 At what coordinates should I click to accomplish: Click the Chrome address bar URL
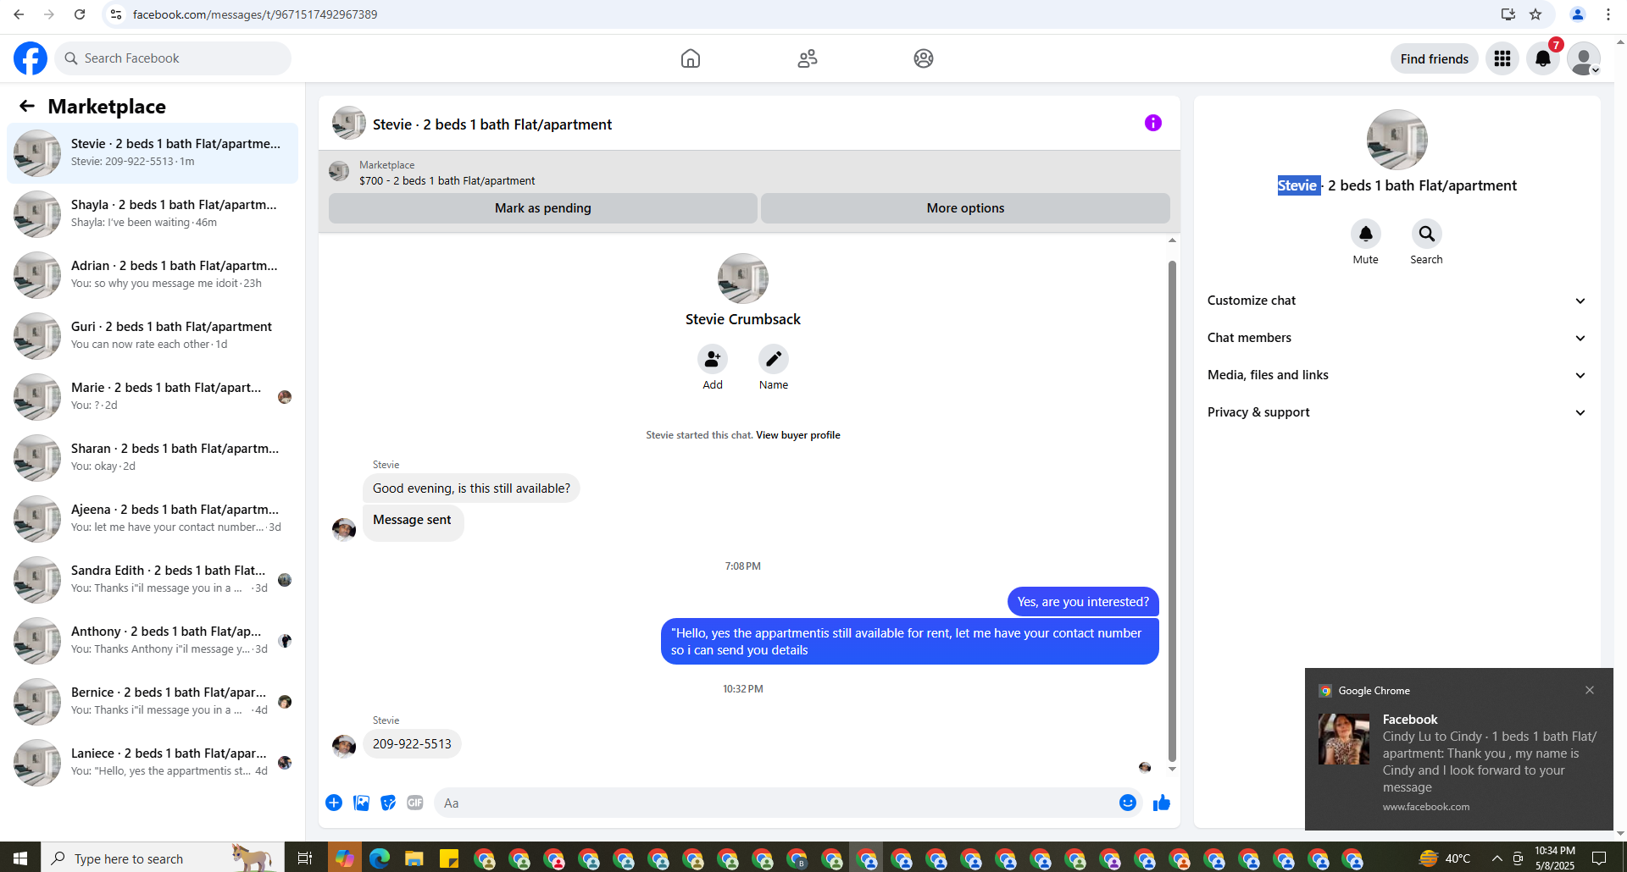(255, 14)
